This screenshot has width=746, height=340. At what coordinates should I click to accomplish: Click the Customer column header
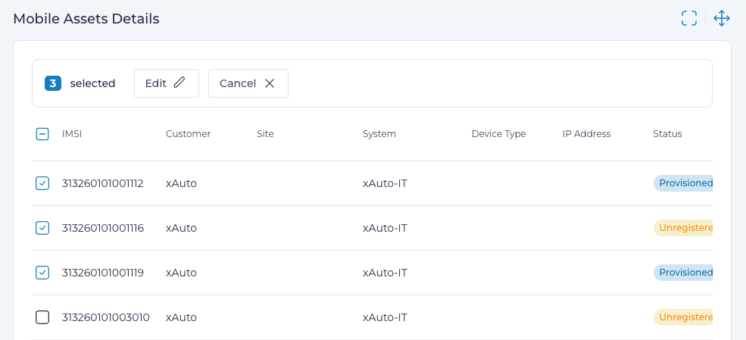click(x=188, y=134)
